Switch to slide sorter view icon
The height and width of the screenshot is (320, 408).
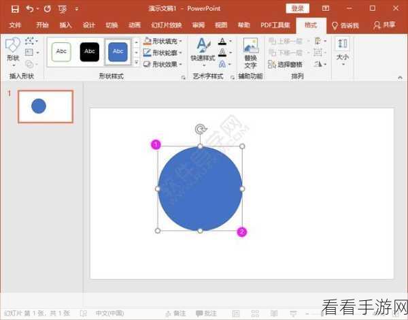pos(255,313)
